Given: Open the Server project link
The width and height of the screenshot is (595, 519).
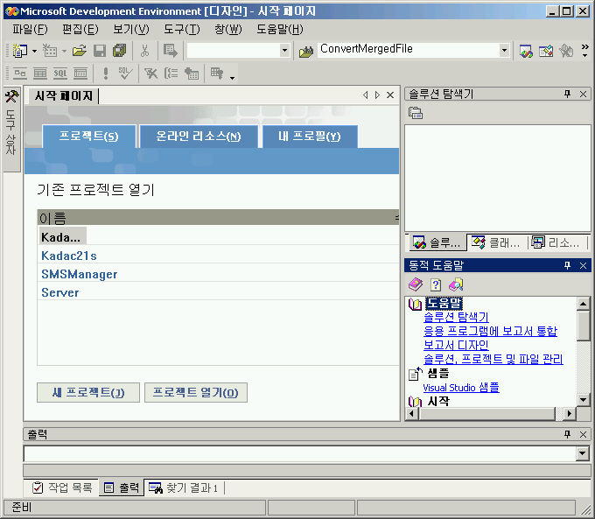Looking at the screenshot, I should [x=60, y=292].
